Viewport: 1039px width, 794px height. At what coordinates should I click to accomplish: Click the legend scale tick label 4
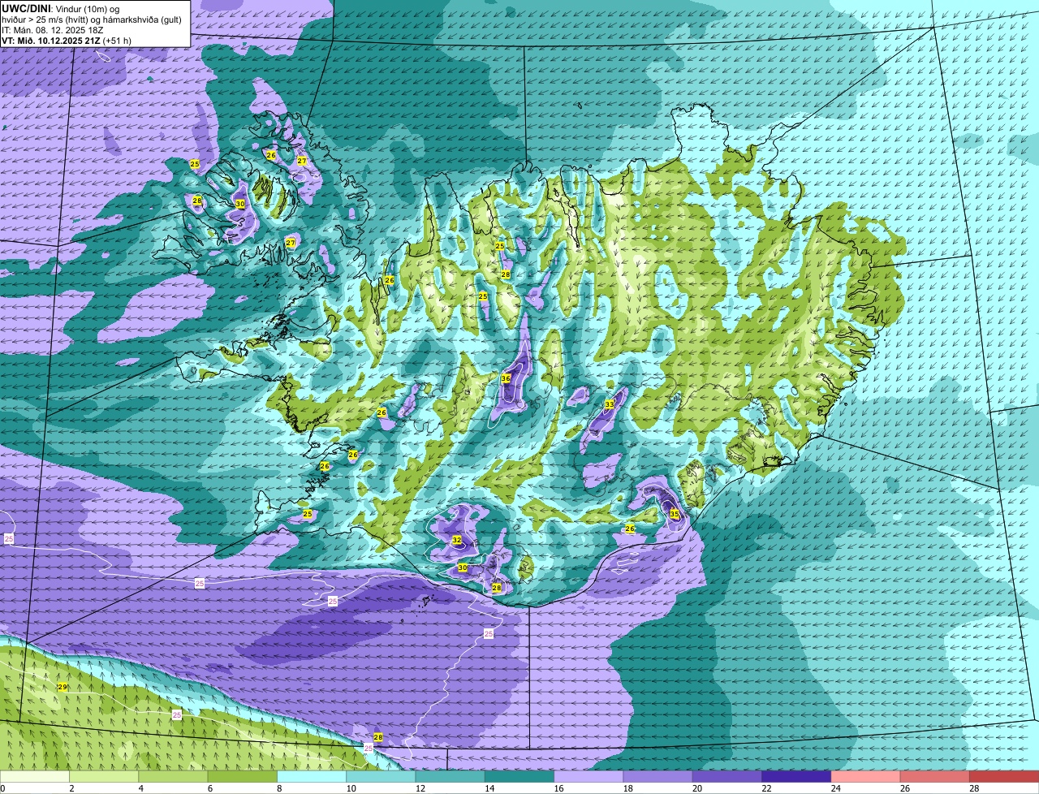[x=141, y=788]
